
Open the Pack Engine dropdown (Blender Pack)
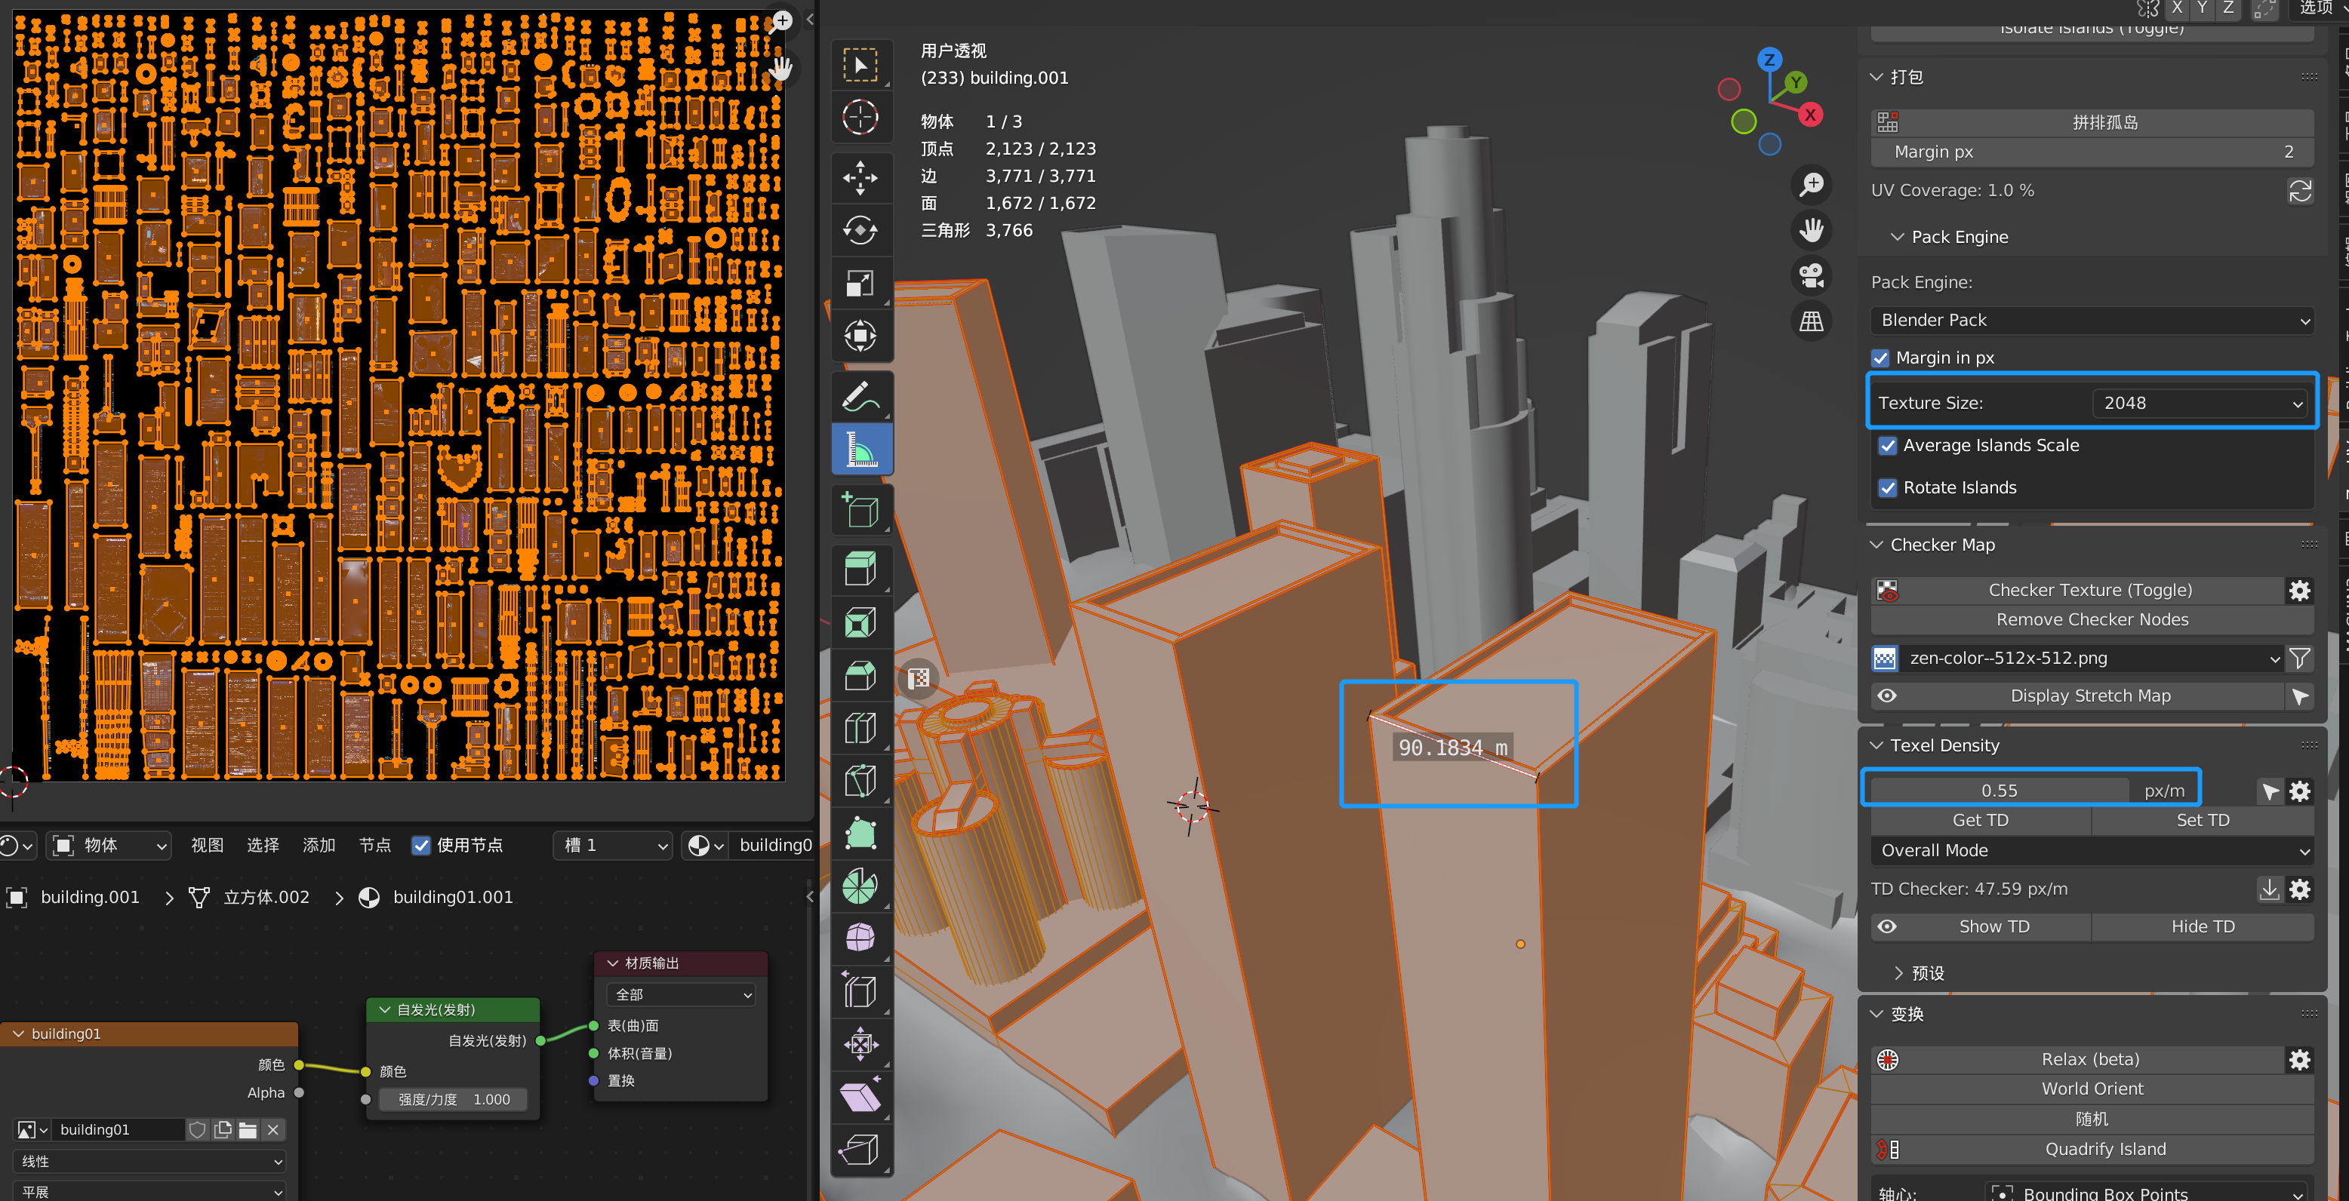[2092, 320]
